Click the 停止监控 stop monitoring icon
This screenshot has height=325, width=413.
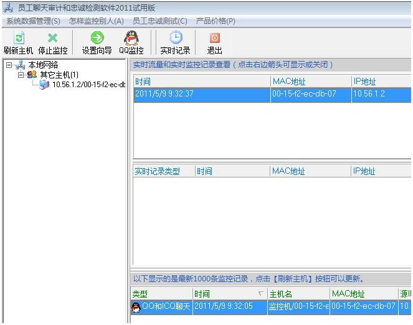(52, 39)
